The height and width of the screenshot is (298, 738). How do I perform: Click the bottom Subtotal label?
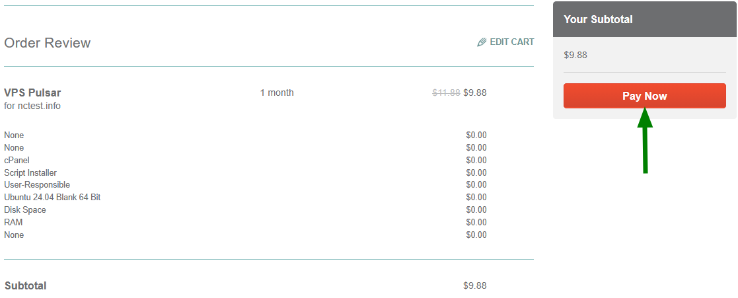point(26,286)
